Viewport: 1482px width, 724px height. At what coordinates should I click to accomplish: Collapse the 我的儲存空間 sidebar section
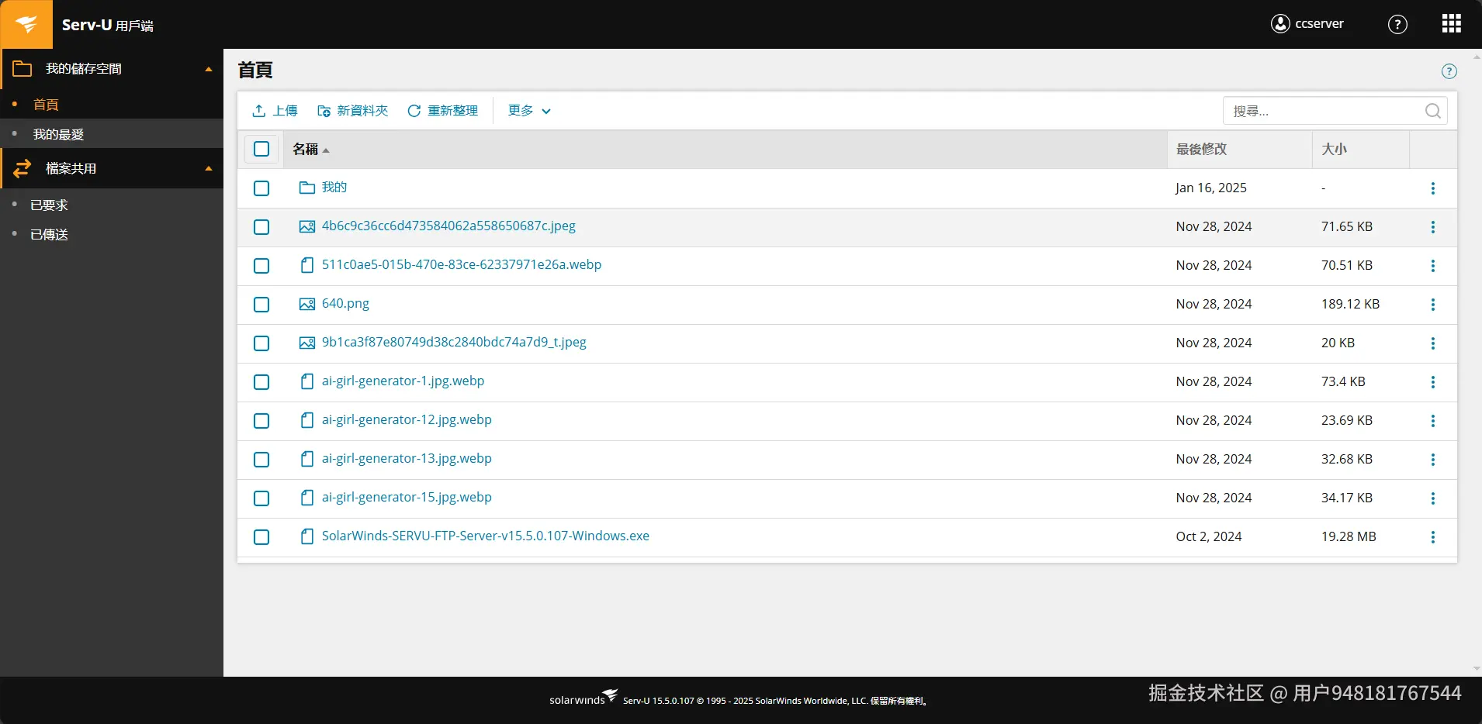point(209,69)
